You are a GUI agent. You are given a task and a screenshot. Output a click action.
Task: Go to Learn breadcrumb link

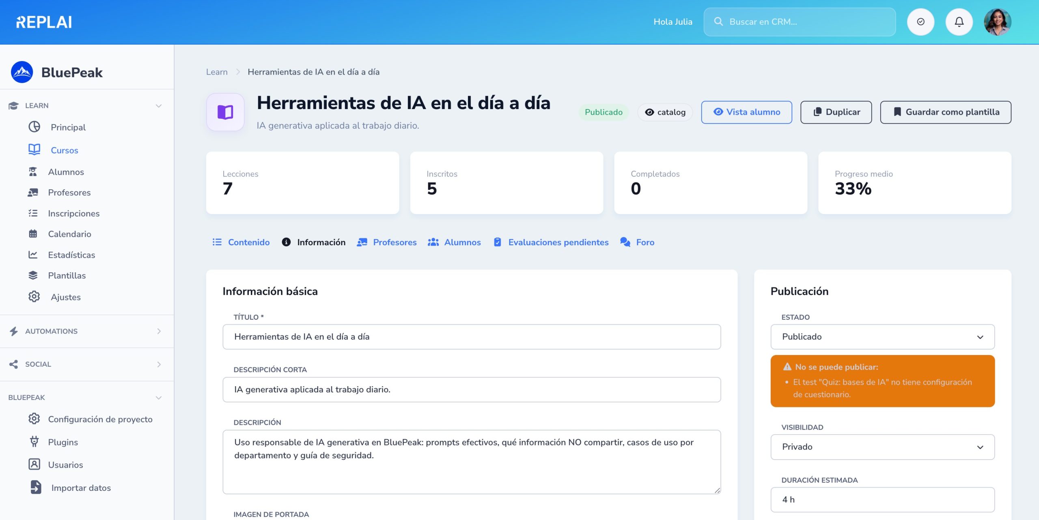[217, 72]
